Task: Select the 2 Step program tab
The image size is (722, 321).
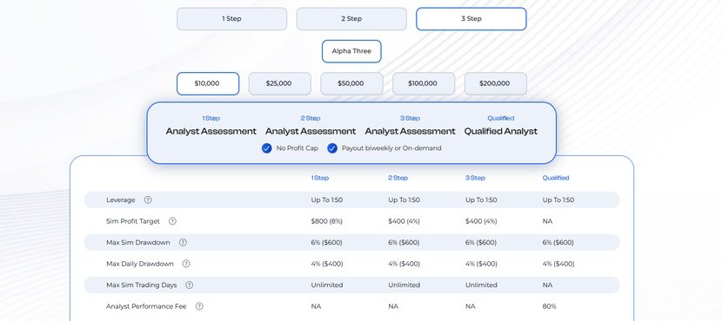Action: [x=351, y=19]
